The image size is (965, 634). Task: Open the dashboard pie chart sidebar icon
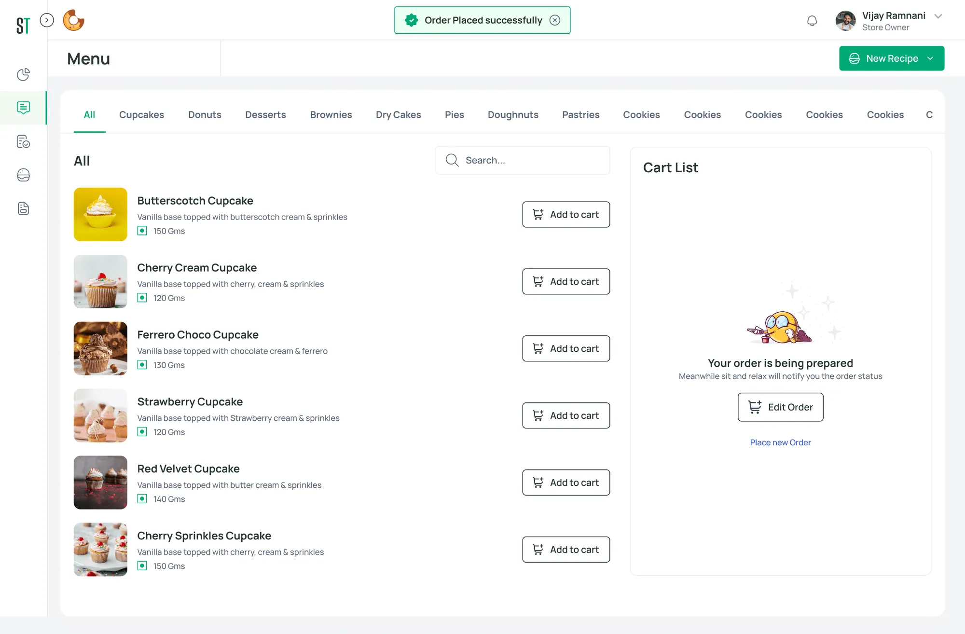coord(23,74)
